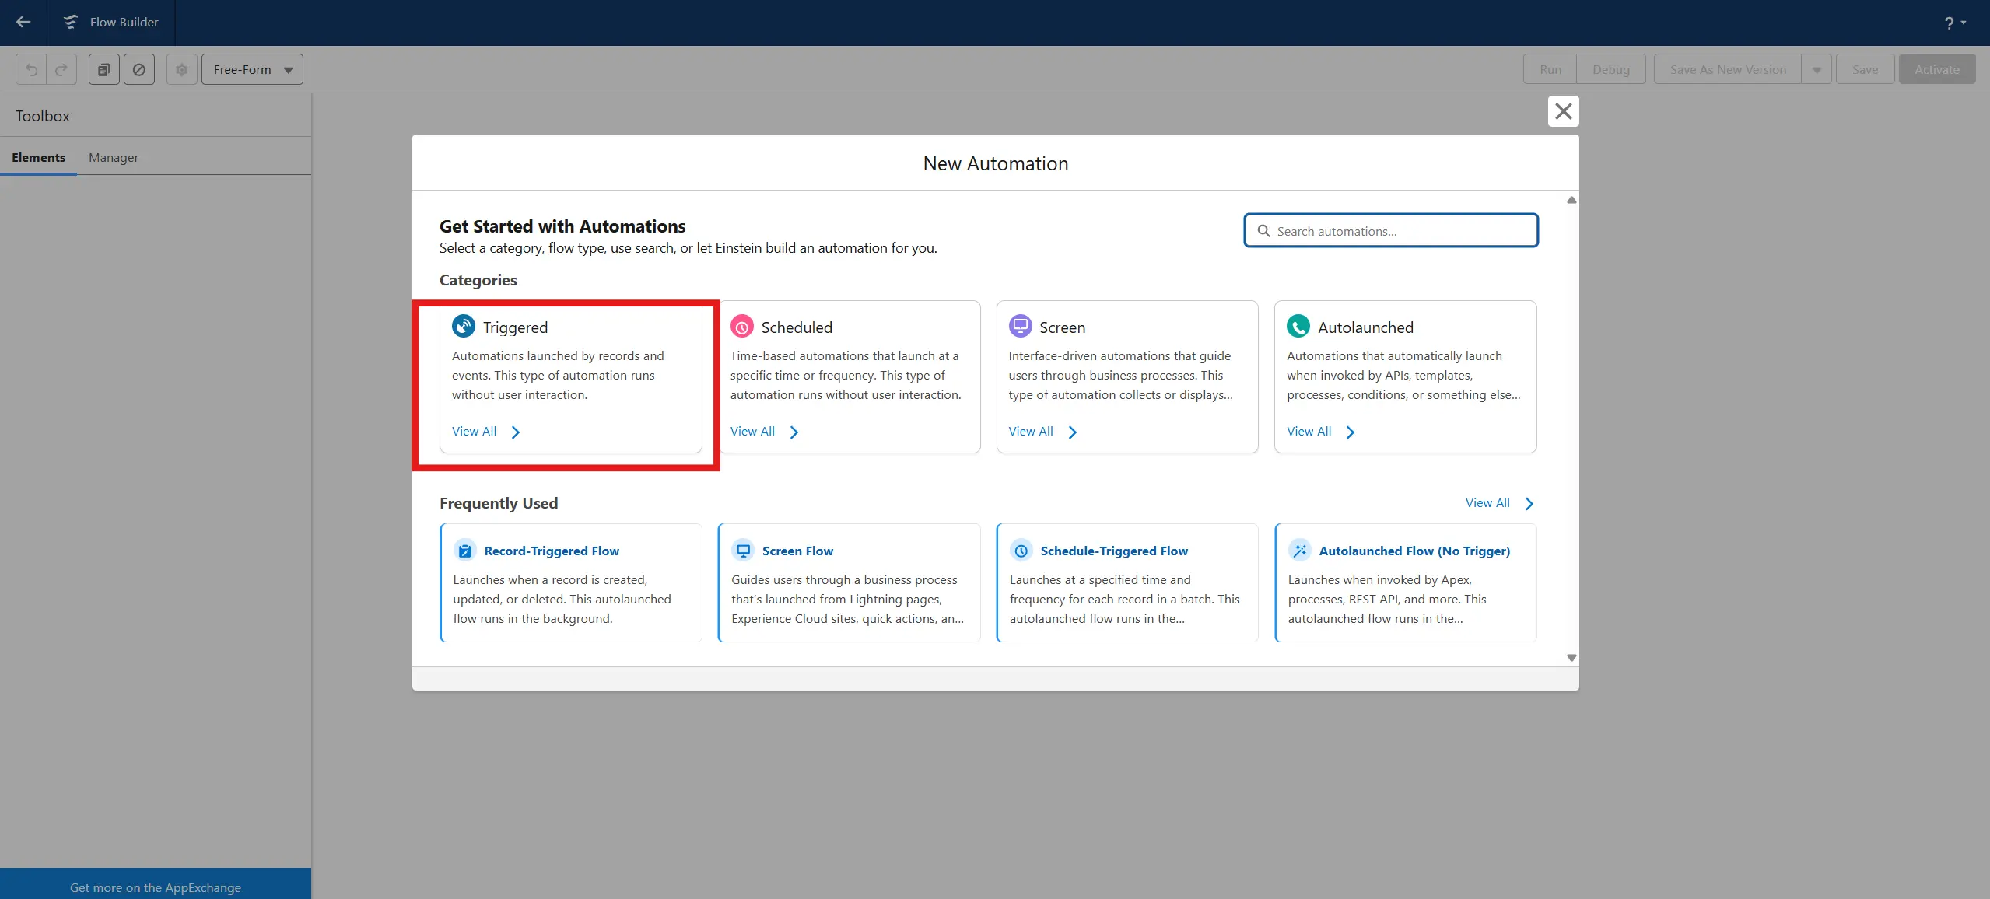This screenshot has height=899, width=1990.
Task: Open the Free-Form layout dropdown
Action: (252, 69)
